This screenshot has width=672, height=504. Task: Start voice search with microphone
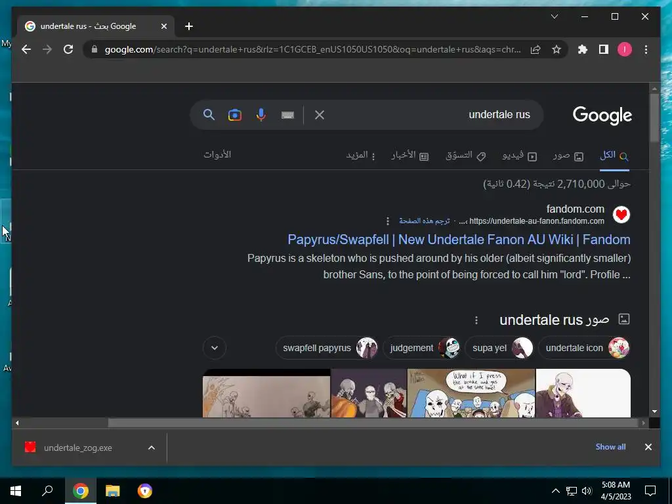click(x=261, y=115)
